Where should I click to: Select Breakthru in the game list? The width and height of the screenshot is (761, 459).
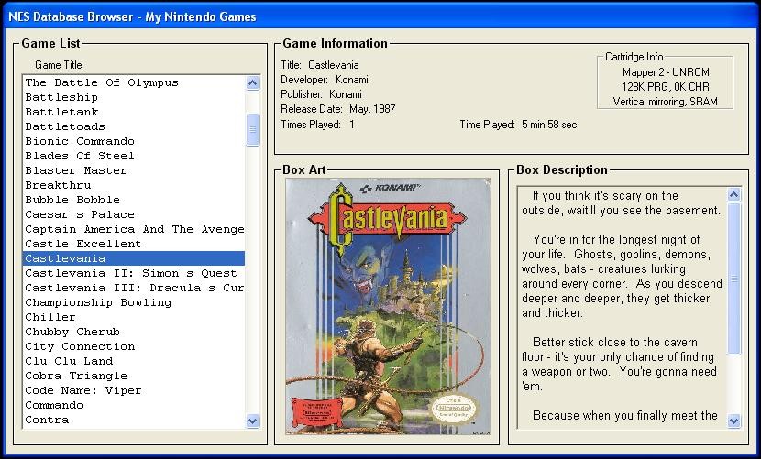pyautogui.click(x=134, y=185)
